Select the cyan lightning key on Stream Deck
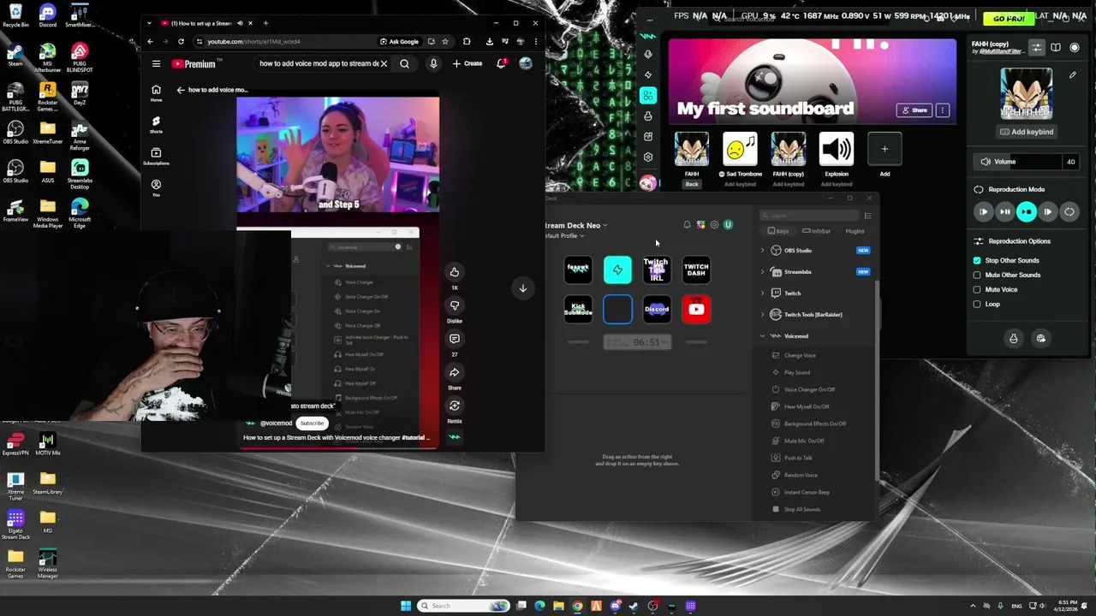Screen dimensions: 1096x616 [x=617, y=269]
